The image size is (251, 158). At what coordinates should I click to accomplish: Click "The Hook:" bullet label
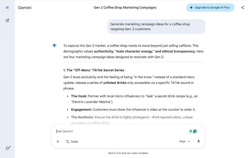click(79, 96)
